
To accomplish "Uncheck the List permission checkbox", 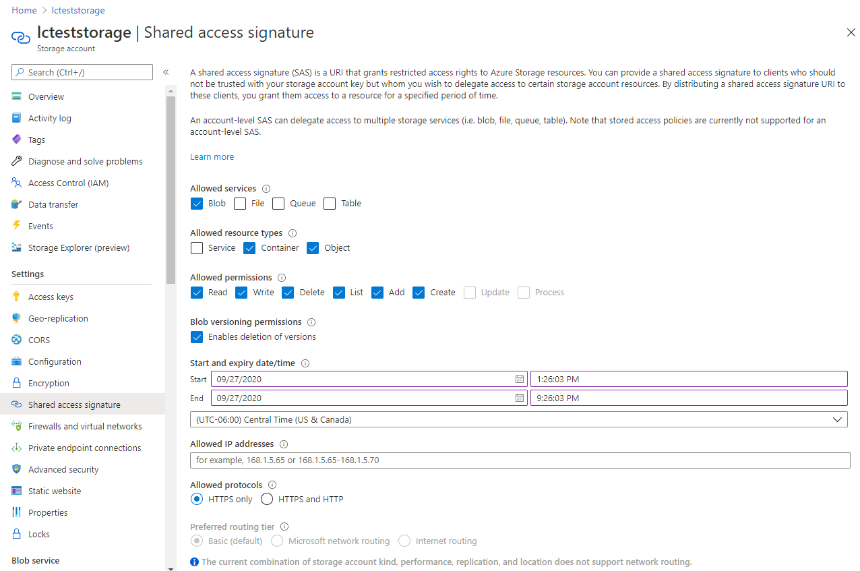I will [x=339, y=293].
